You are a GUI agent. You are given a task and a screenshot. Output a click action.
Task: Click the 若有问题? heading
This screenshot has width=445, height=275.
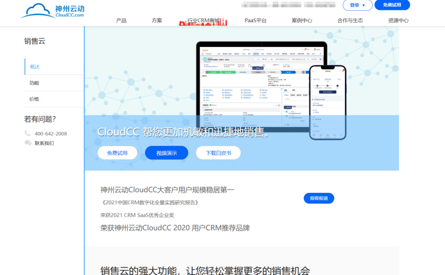click(x=40, y=119)
